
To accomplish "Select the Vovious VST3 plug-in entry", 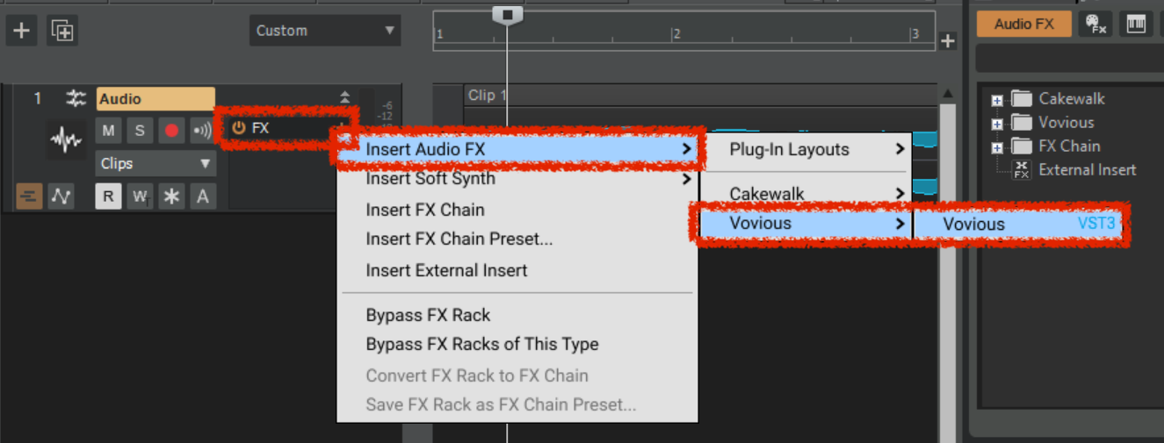I will [1019, 224].
